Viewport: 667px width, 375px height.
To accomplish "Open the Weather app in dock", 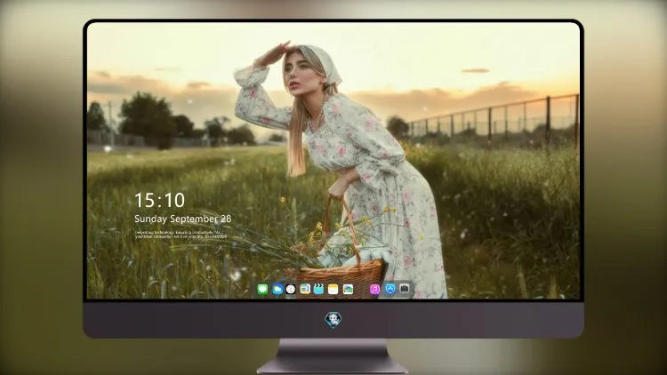I will point(277,290).
